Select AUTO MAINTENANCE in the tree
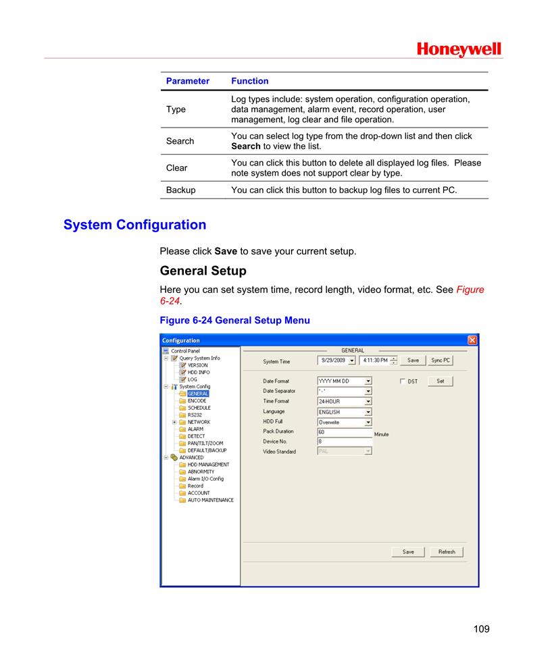Screen dimensions: 552x669 pos(211,500)
